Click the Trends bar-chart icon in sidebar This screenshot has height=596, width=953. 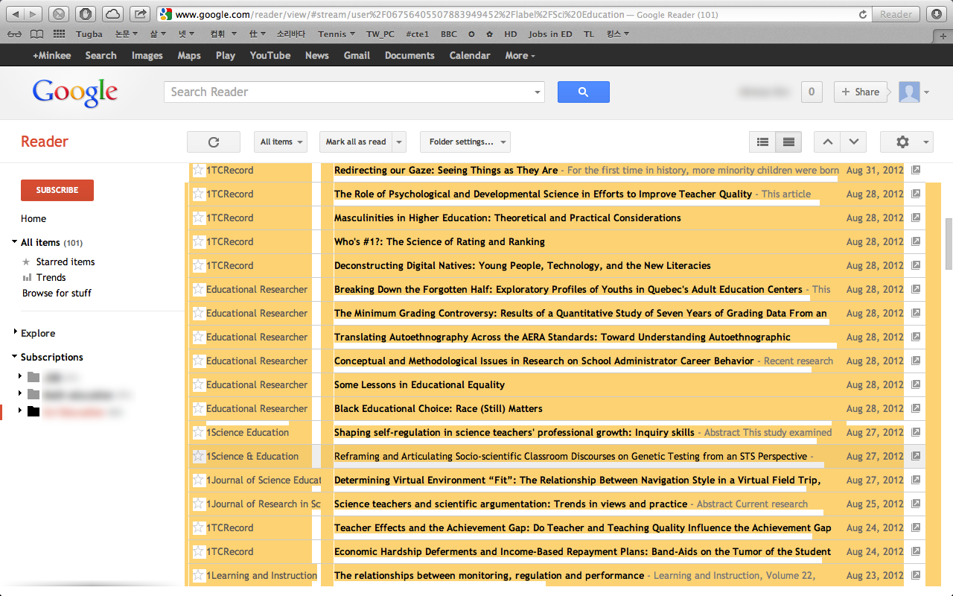click(27, 277)
